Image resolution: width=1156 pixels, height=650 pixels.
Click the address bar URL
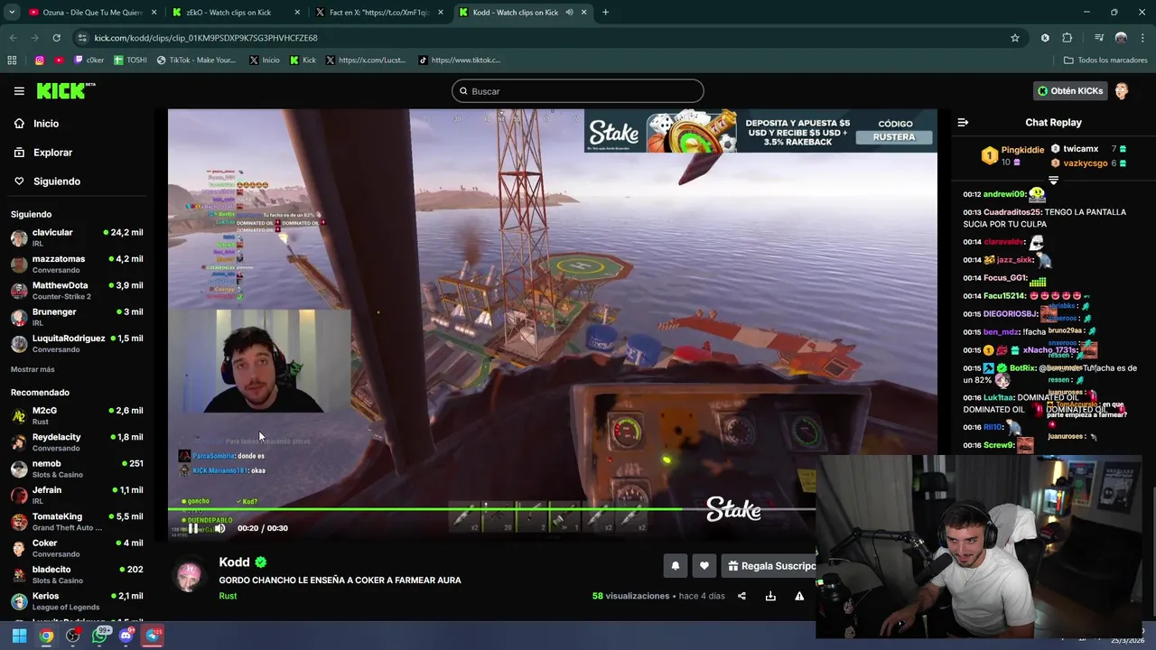(x=206, y=38)
